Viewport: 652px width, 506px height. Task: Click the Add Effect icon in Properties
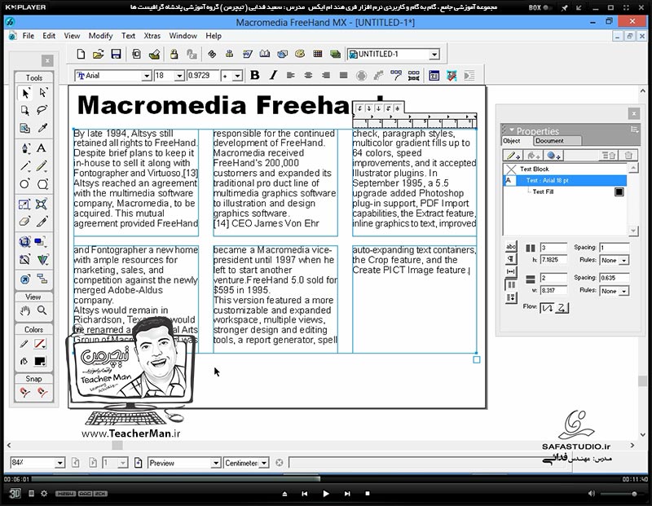pyautogui.click(x=553, y=156)
